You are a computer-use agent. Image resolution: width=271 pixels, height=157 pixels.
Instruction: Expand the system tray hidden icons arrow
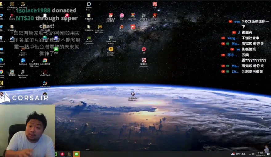249,154
